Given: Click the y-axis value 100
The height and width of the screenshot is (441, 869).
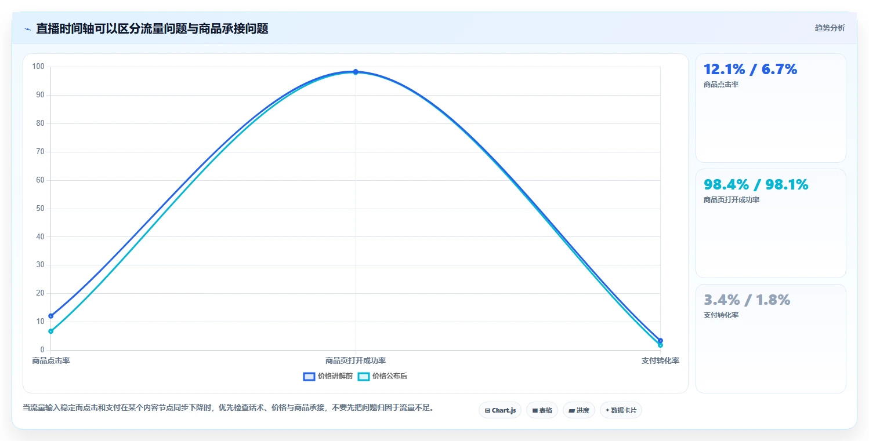Looking at the screenshot, I should point(38,67).
